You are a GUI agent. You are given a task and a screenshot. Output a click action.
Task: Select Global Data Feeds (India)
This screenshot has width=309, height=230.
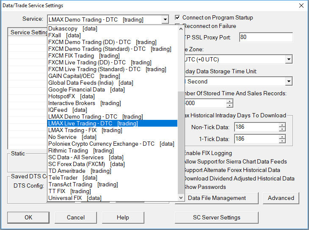[112, 83]
